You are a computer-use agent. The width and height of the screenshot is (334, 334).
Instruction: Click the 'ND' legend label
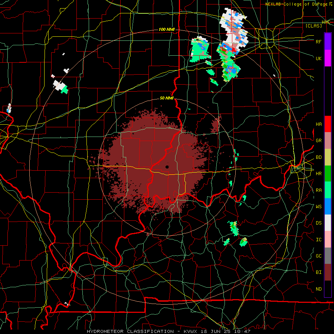click(318, 289)
